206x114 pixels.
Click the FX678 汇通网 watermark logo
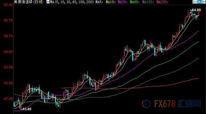pos(171,104)
